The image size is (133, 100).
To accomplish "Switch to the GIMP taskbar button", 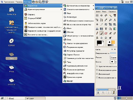I will pyautogui.click(x=35, y=98).
